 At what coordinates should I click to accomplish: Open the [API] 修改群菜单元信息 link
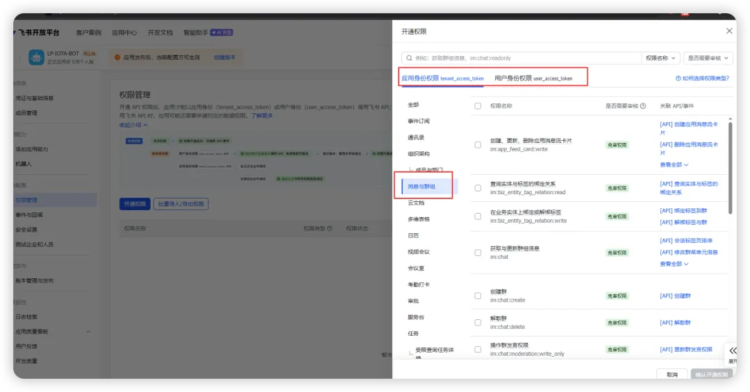[x=689, y=253]
